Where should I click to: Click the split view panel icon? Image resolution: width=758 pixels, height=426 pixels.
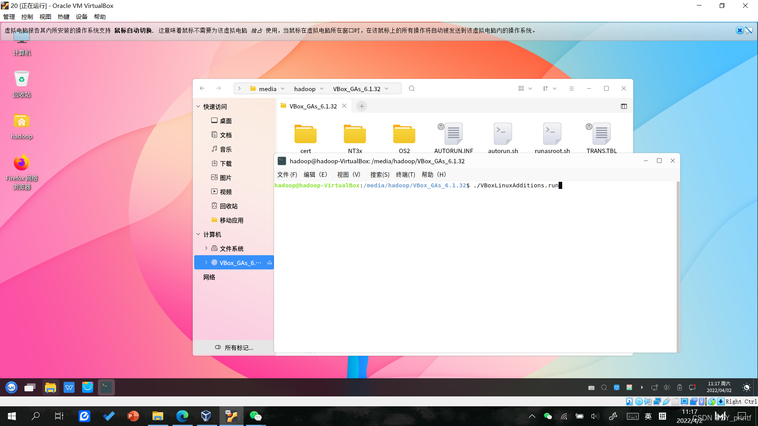(624, 106)
